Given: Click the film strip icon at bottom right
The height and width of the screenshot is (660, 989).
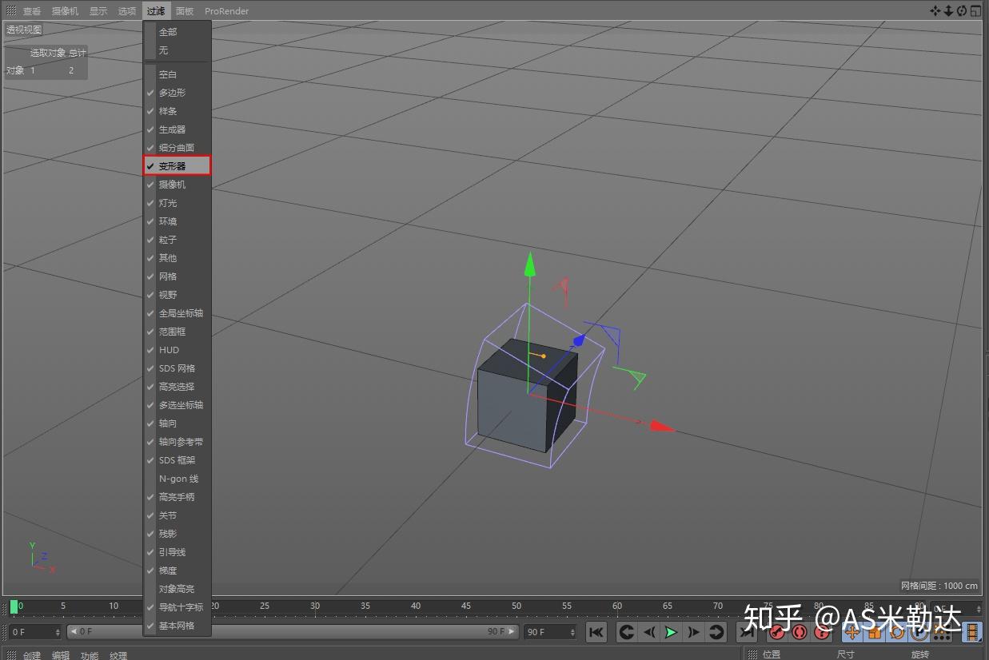Looking at the screenshot, I should [x=972, y=632].
